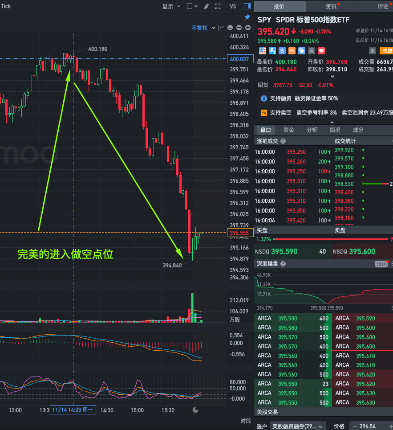Open price alert bell icon
393x430 pixels.
tap(373, 51)
